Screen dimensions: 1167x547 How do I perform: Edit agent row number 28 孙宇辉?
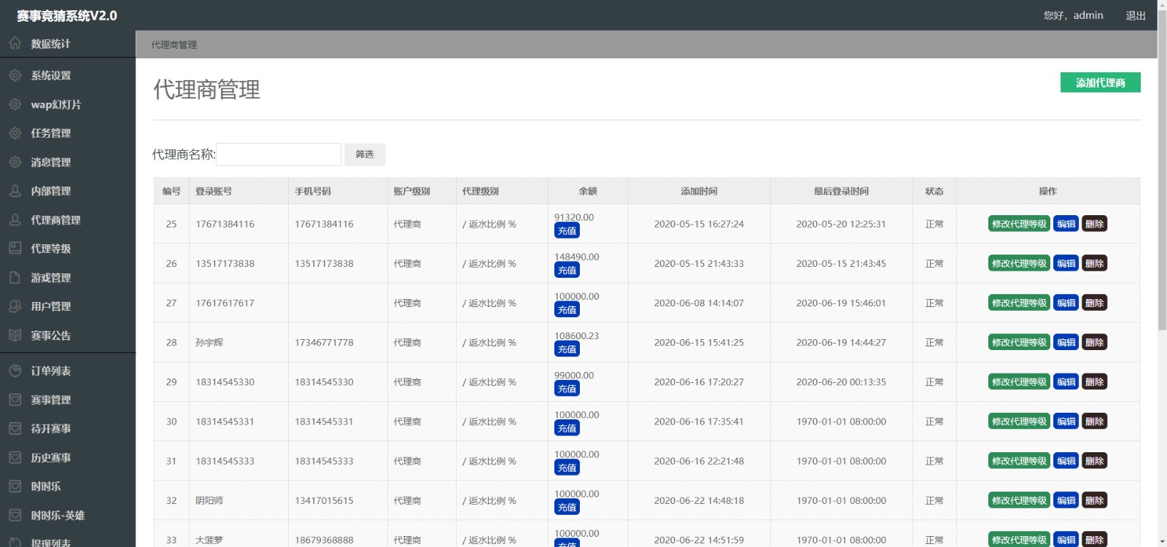pyautogui.click(x=1066, y=342)
